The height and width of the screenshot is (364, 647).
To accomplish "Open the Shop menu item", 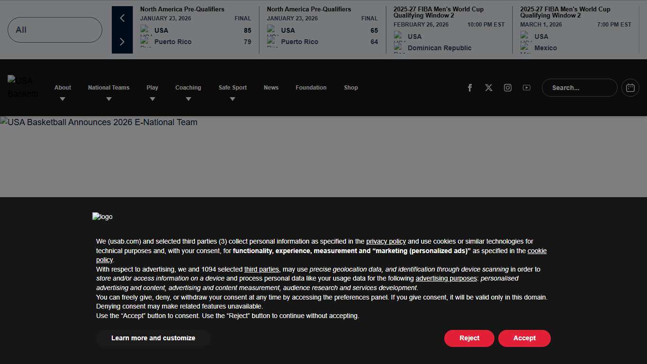I will [x=351, y=88].
